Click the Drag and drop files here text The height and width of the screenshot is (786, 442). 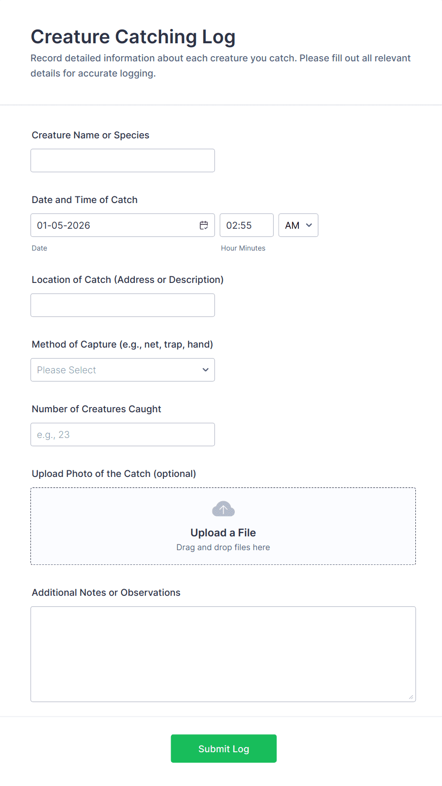[223, 547]
